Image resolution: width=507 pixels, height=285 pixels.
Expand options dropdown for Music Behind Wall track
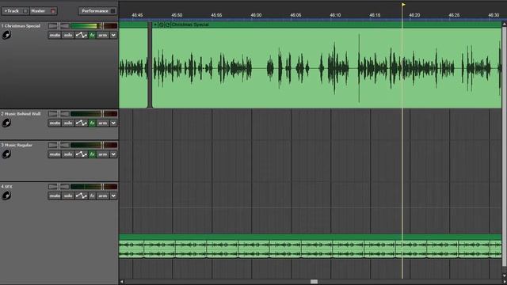click(x=113, y=123)
